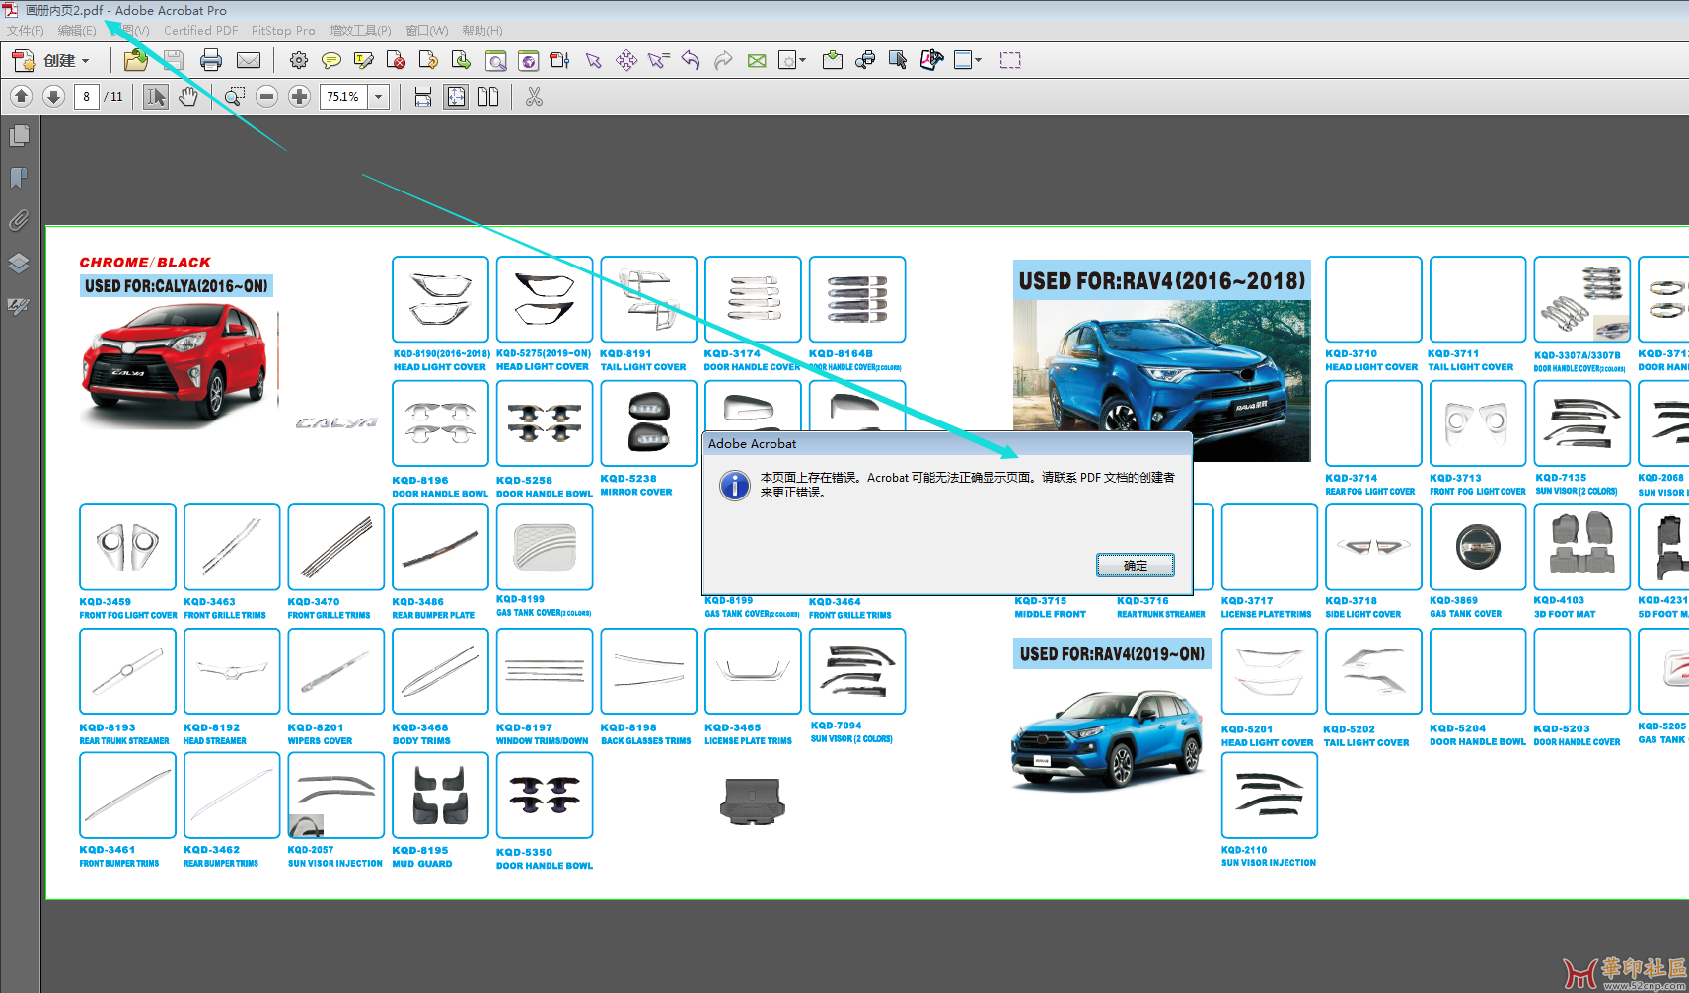Click the page number field
The width and height of the screenshot is (1689, 993).
pos(87,97)
